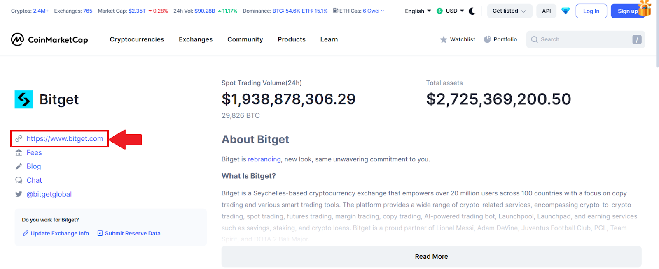Click the Fees bank icon
The image size is (659, 269).
pyautogui.click(x=19, y=153)
